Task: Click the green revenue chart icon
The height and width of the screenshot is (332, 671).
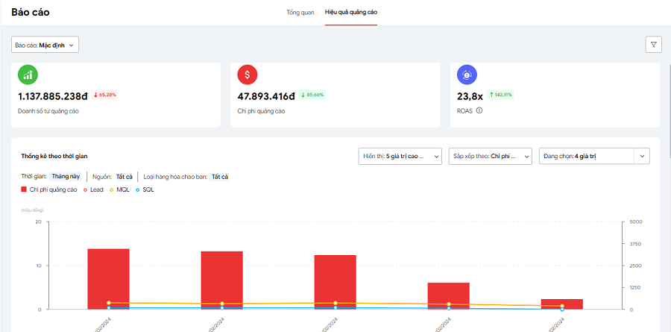Action: (28, 74)
